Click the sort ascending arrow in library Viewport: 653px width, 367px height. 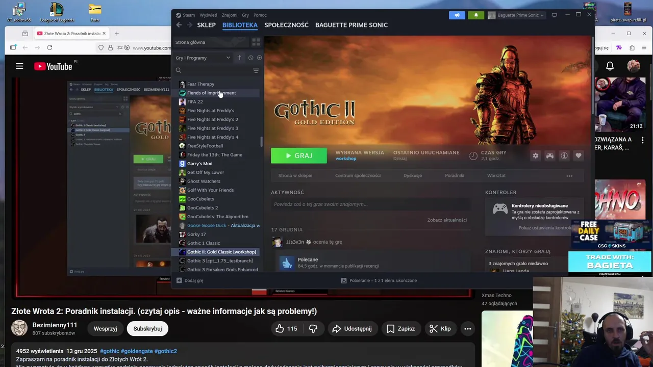point(240,58)
